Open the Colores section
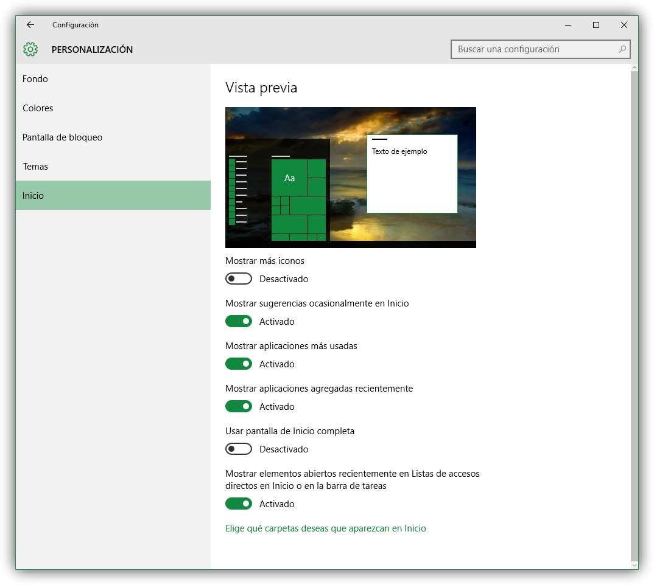 click(x=113, y=108)
